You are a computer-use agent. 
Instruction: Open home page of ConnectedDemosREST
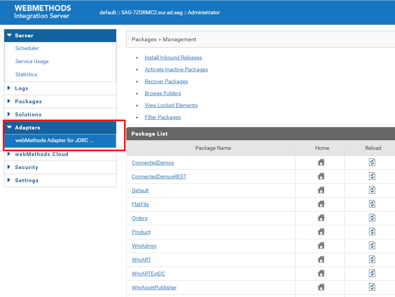pos(321,176)
